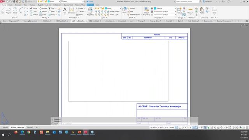The height and width of the screenshot is (140, 249).
Task: Open Layer Properties manager
Action: tap(90, 11)
